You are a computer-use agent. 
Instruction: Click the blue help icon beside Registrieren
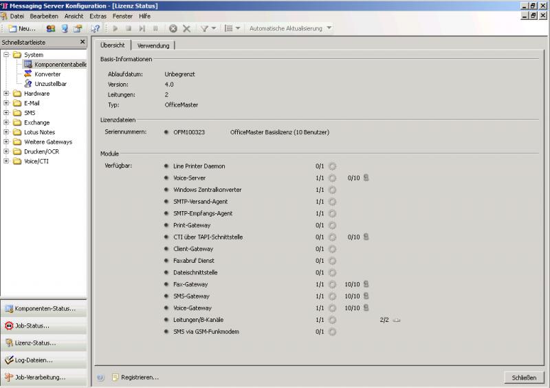point(100,377)
